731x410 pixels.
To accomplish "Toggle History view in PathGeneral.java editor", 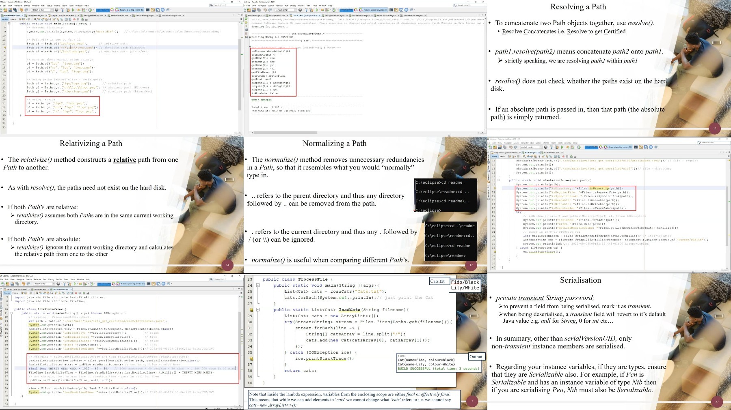I will [13, 19].
